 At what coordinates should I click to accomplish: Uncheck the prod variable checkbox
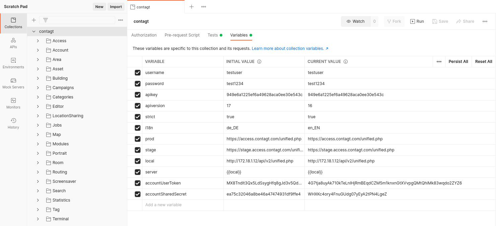(x=138, y=139)
